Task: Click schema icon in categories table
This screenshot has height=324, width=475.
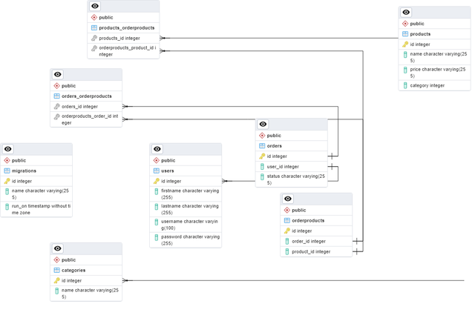Action: (x=56, y=259)
